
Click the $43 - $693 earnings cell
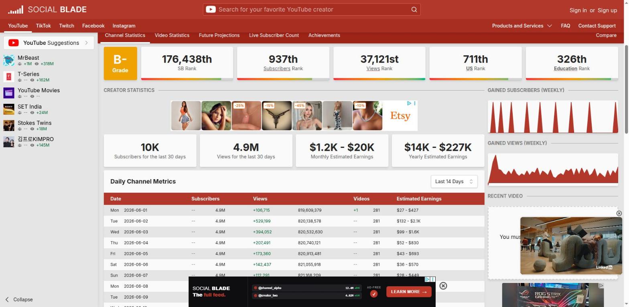click(x=408, y=254)
